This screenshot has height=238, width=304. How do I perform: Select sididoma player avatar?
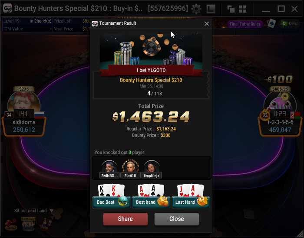coord(23,103)
